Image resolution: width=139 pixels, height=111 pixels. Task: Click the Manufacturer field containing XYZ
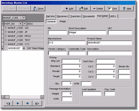coord(67,43)
